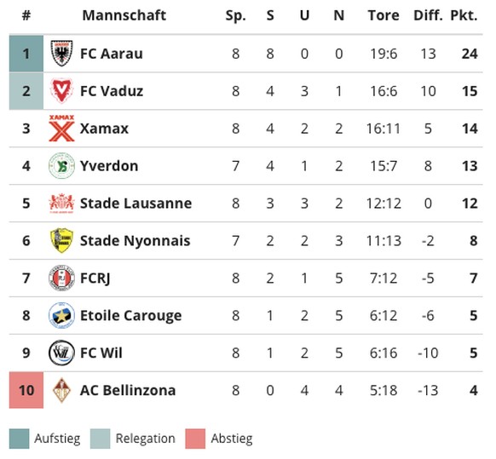Select the red Abstieg legend swatch
The image size is (496, 459).
coord(195,439)
